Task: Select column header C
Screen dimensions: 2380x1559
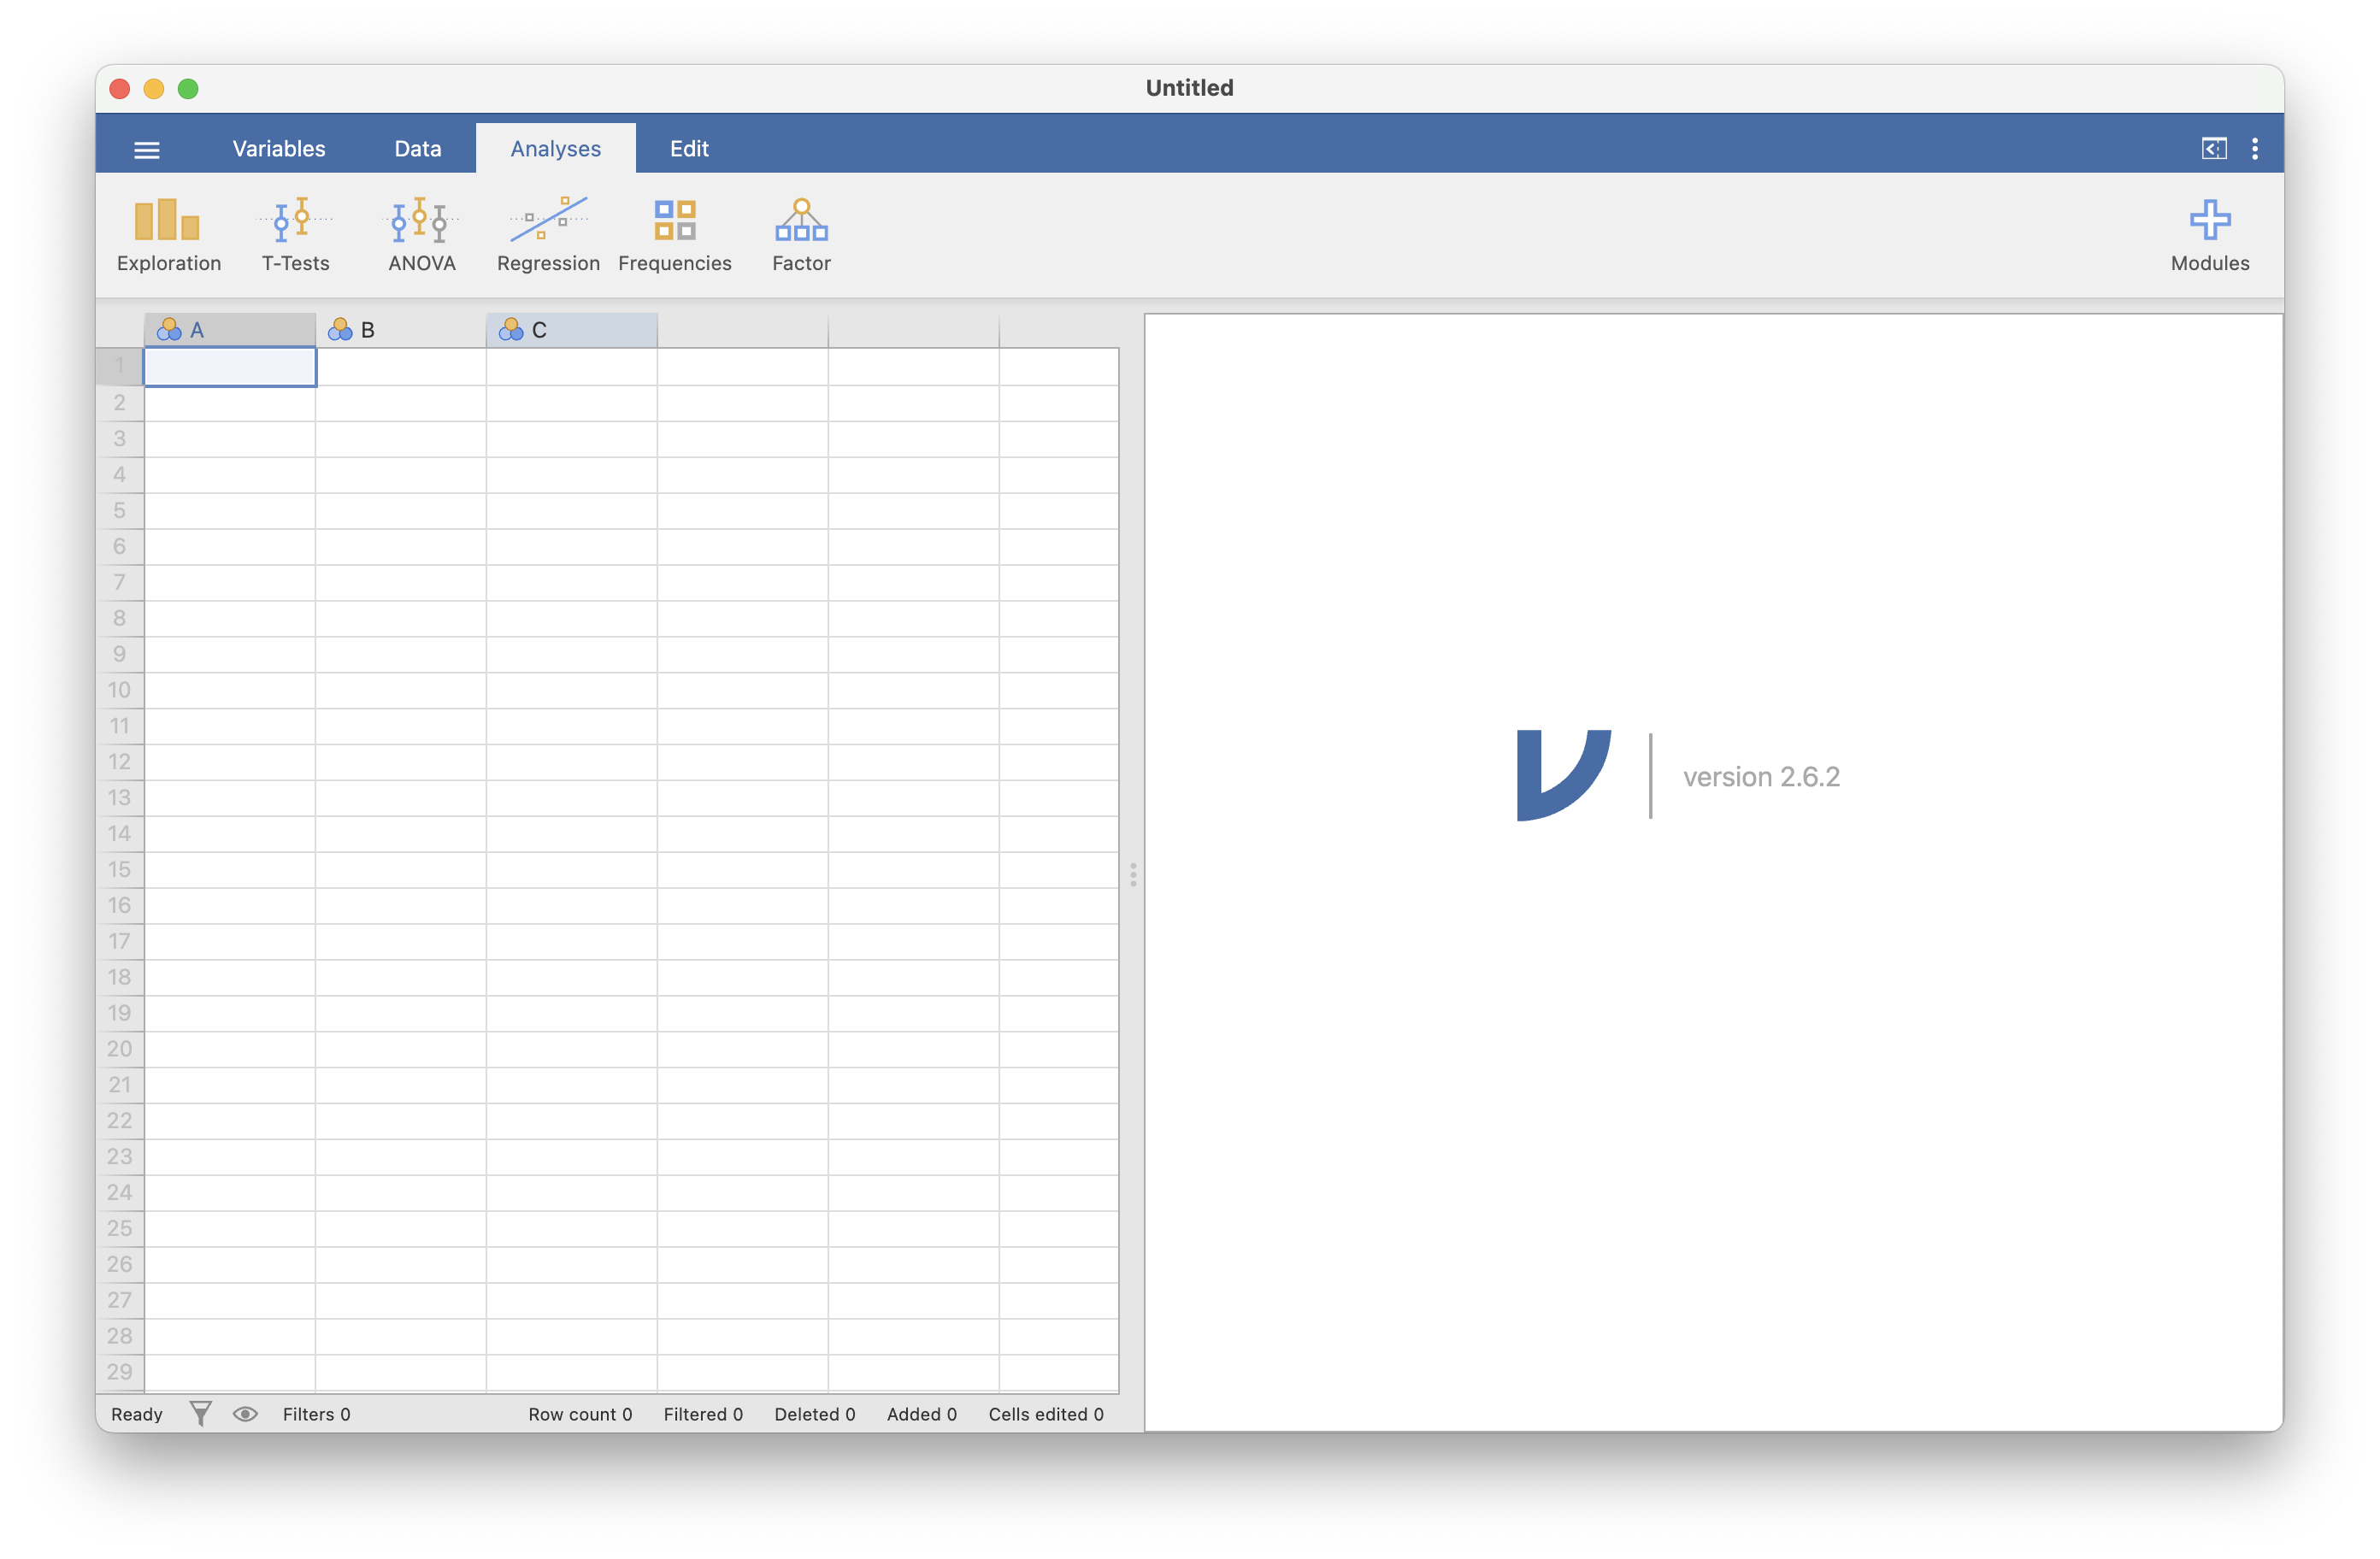Action: click(571, 330)
